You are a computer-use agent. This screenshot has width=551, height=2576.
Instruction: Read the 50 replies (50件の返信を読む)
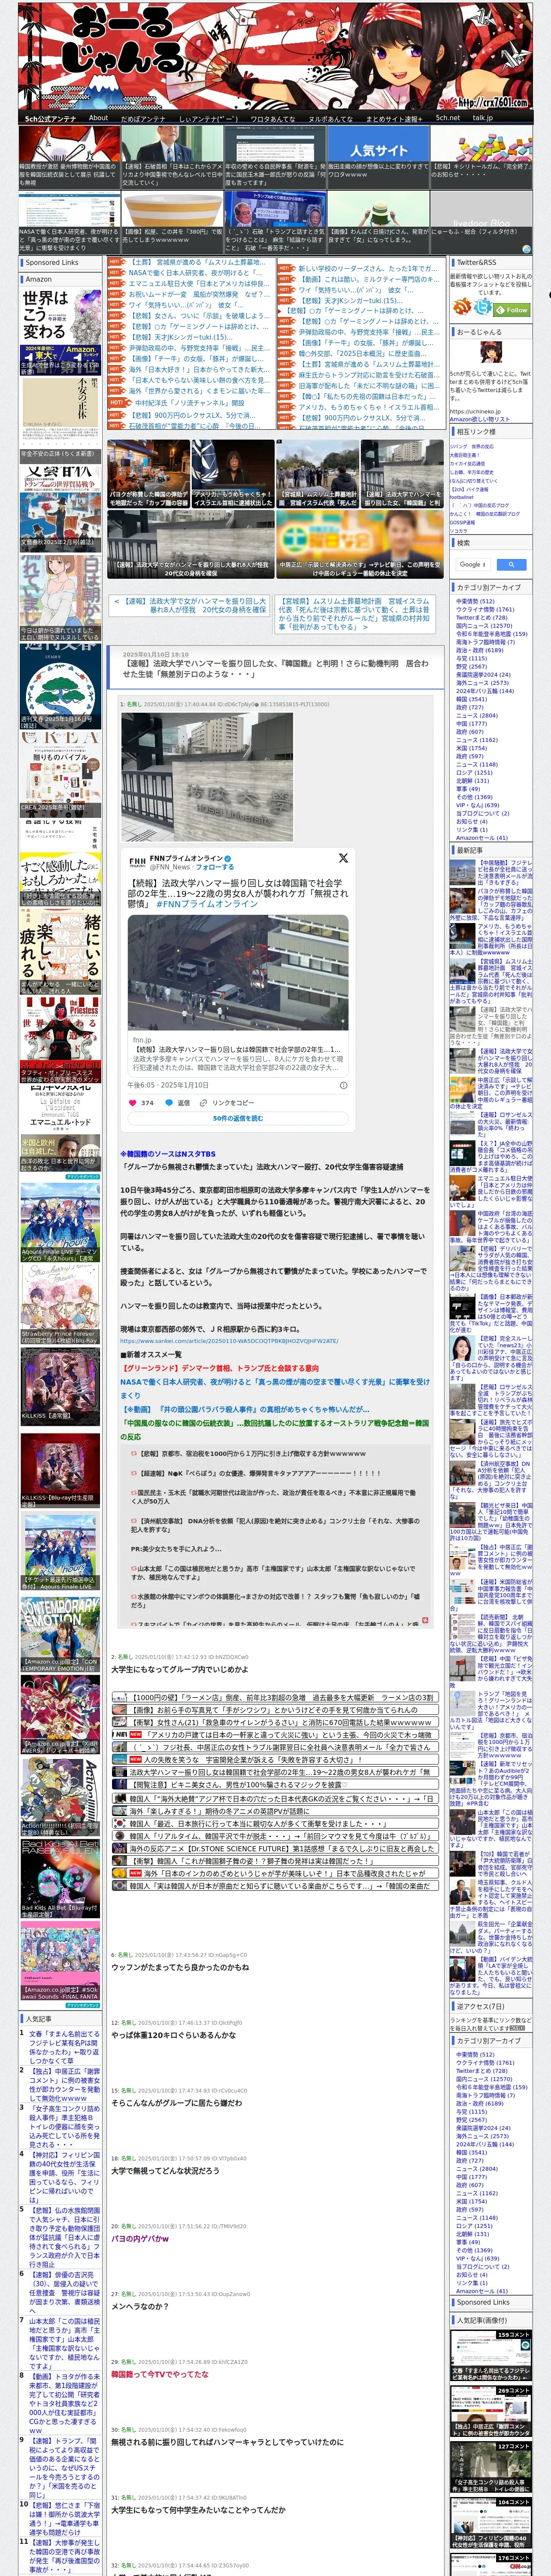point(238,1118)
